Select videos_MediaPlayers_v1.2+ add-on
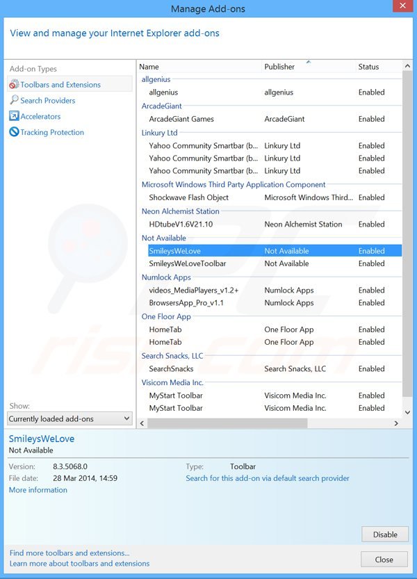417x579 pixels. [275, 291]
